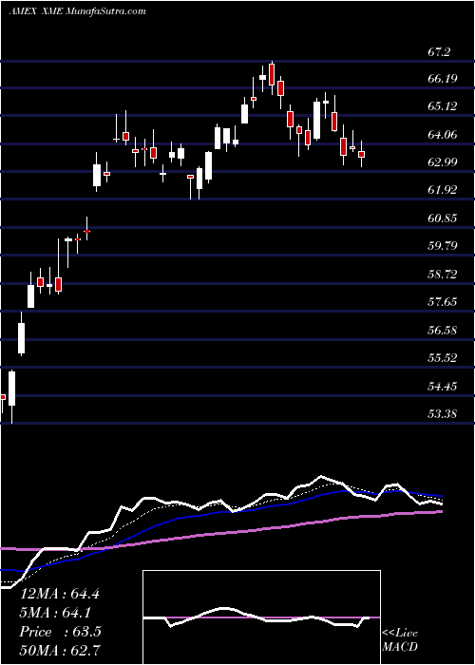Click the 60.85 price axis label
The width and height of the screenshot is (475, 665).
click(x=443, y=218)
